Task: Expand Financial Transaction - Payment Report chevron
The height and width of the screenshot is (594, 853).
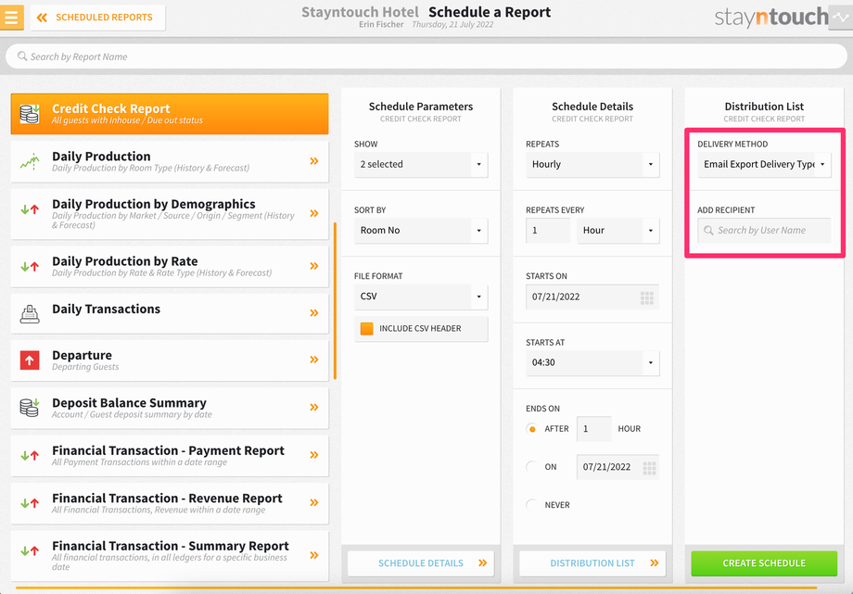Action: click(314, 455)
